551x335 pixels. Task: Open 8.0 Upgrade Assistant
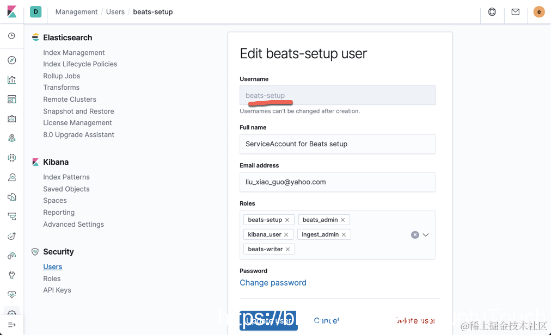(78, 134)
